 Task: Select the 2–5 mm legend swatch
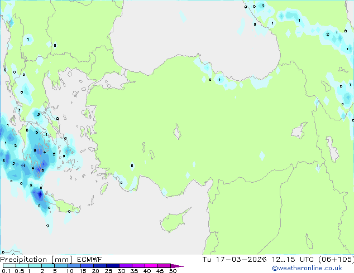[48, 266]
